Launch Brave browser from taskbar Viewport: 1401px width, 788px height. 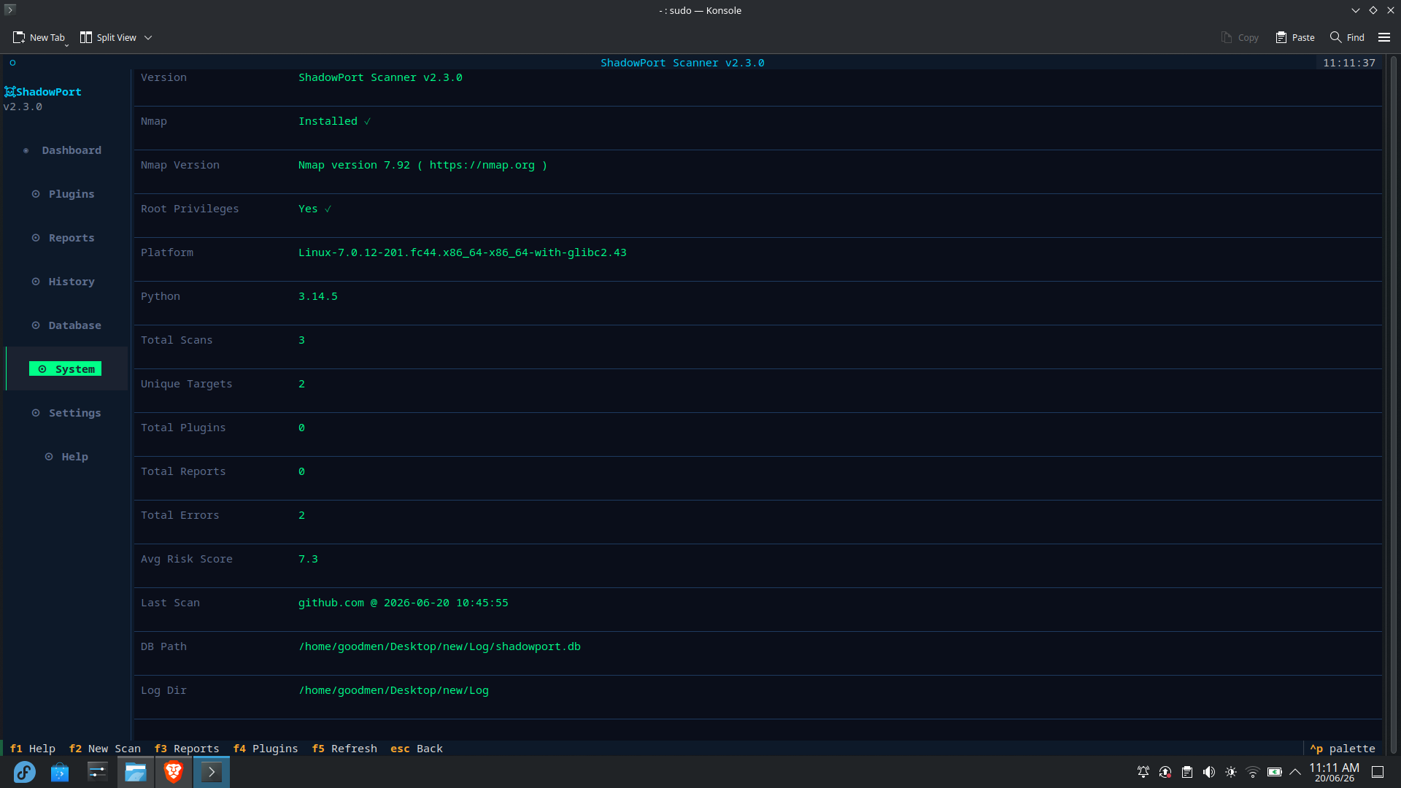pyautogui.click(x=174, y=772)
